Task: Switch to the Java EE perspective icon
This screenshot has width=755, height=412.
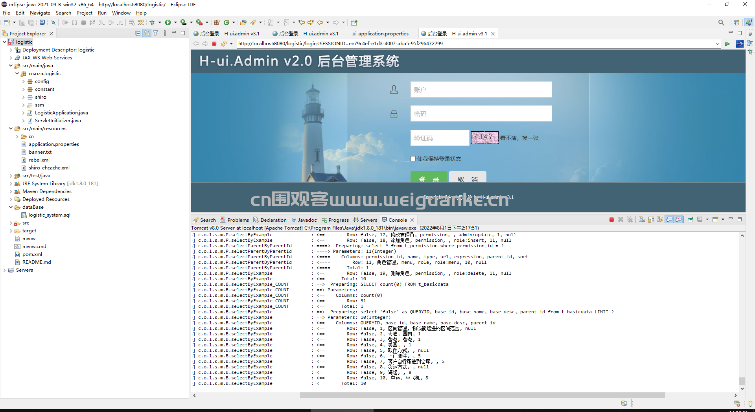Action: (x=749, y=22)
